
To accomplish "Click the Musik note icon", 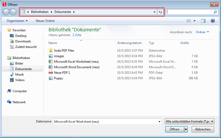I will (x=12, y=74).
